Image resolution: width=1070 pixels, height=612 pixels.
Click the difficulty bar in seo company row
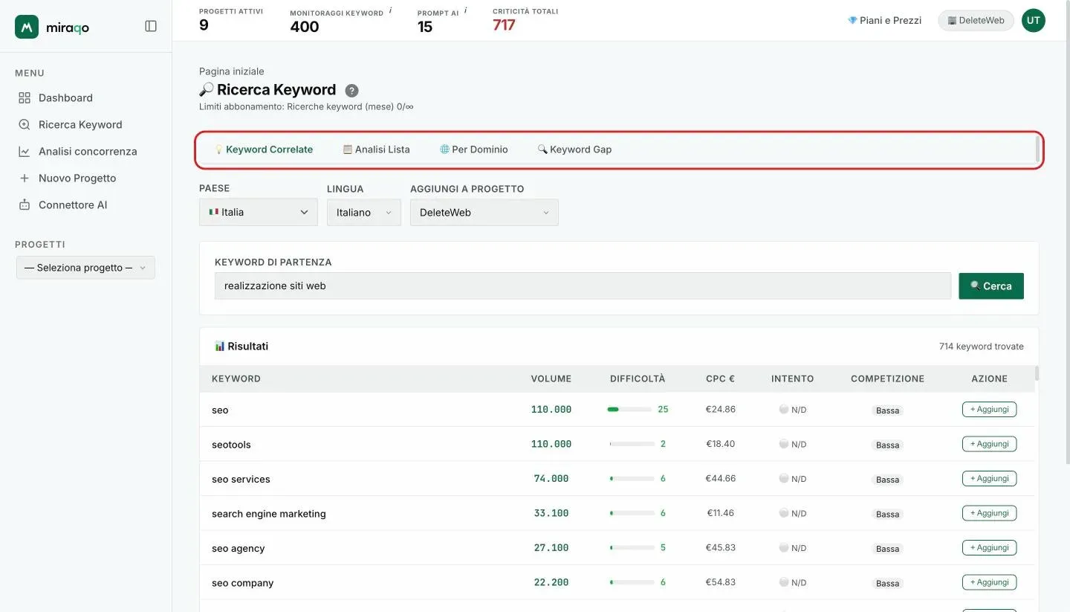click(632, 582)
